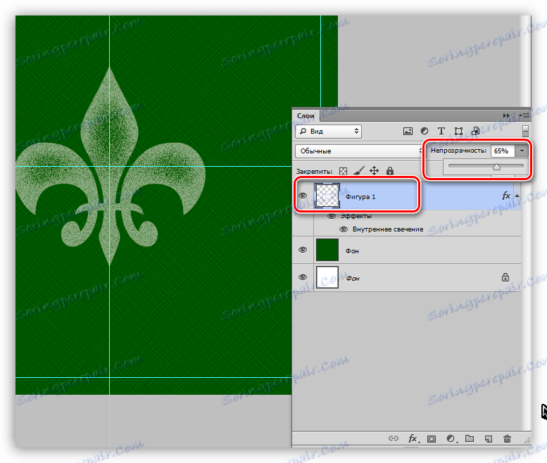Lock transparent pixels icon
The width and height of the screenshot is (547, 463).
point(344,171)
